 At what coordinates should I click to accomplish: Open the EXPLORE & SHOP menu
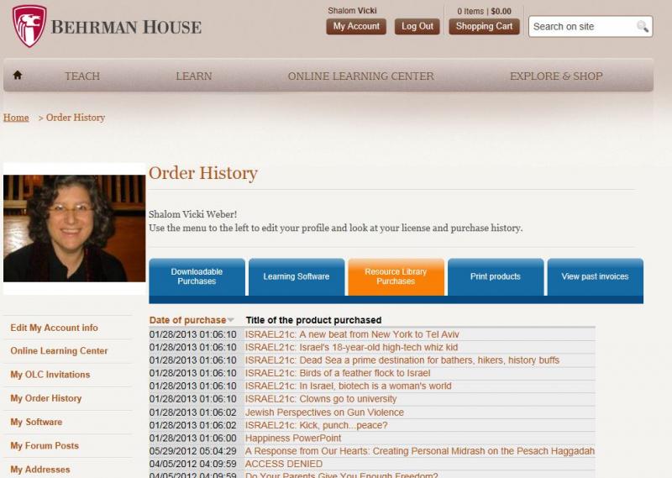[556, 76]
